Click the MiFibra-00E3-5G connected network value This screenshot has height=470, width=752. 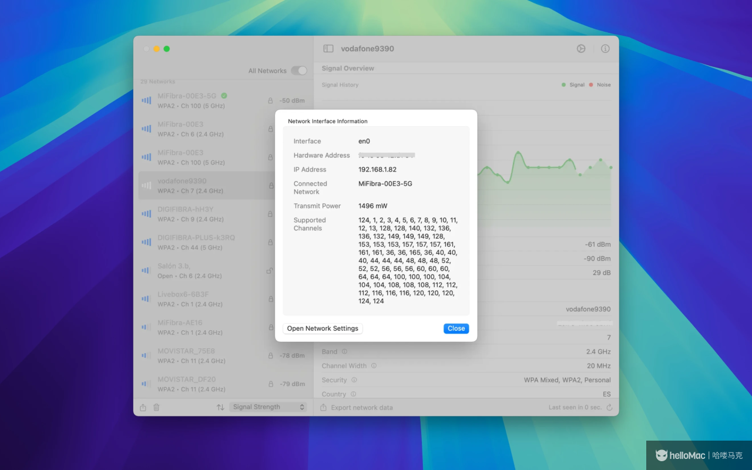tap(385, 183)
